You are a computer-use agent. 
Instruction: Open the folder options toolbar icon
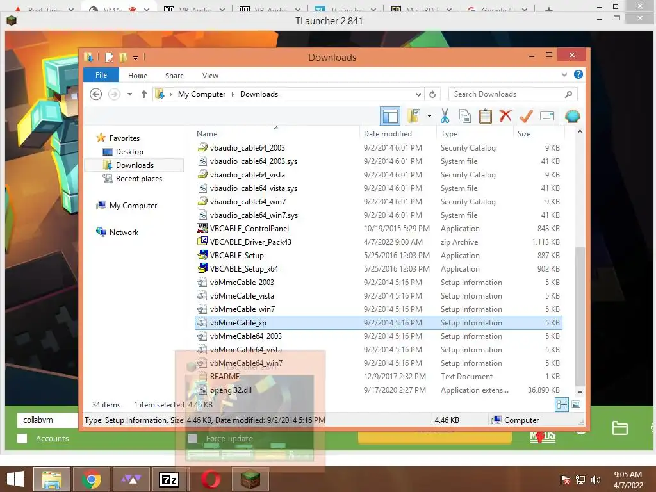[x=414, y=116]
